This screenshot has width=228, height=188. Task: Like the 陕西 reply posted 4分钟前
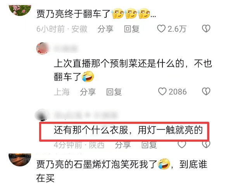[x=182, y=145]
